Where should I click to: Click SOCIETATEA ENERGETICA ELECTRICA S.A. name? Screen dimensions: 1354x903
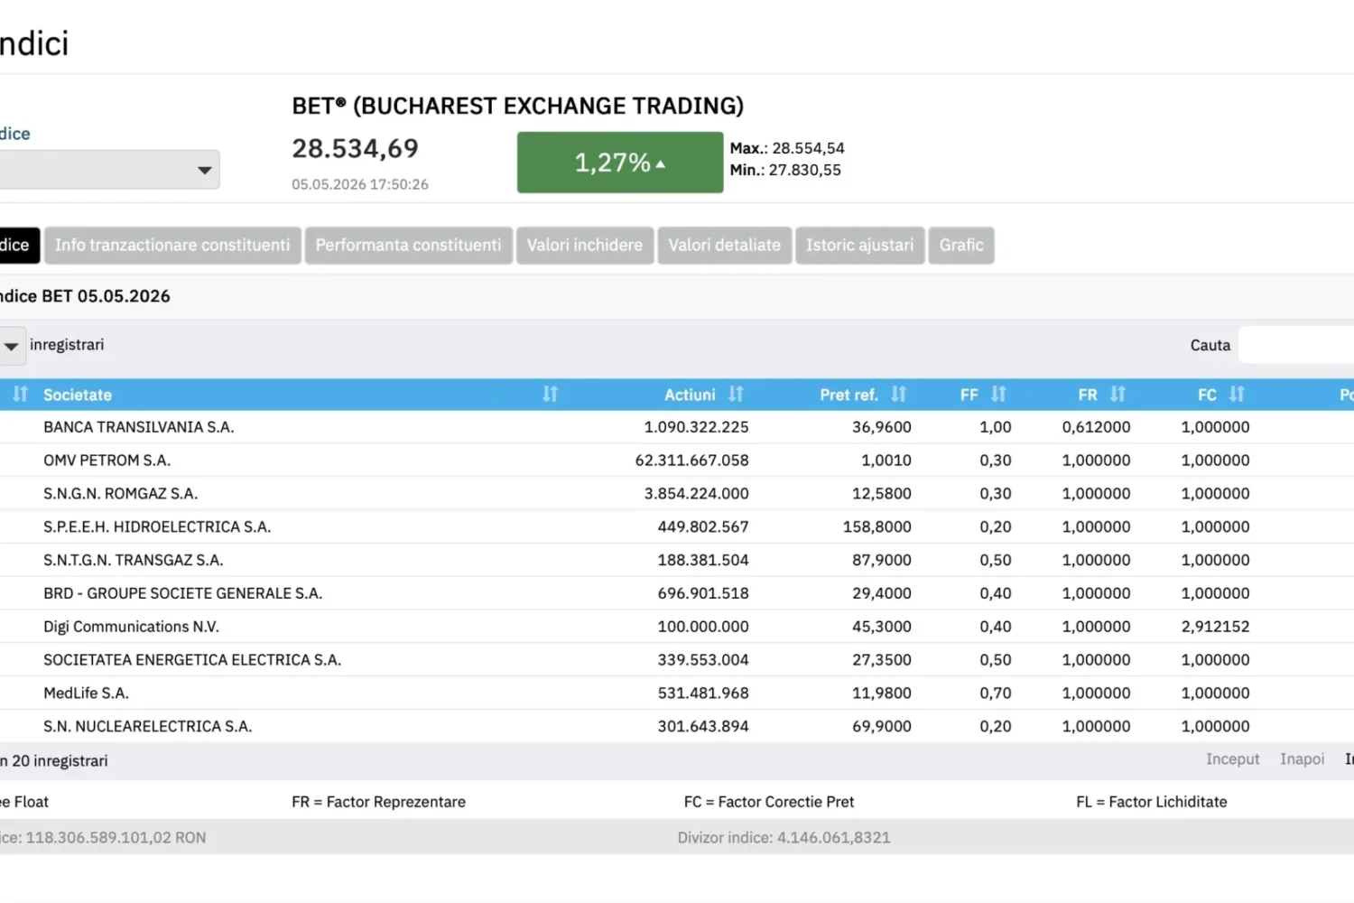tap(192, 660)
